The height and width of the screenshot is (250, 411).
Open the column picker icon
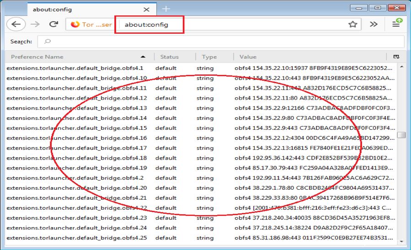tap(396, 57)
